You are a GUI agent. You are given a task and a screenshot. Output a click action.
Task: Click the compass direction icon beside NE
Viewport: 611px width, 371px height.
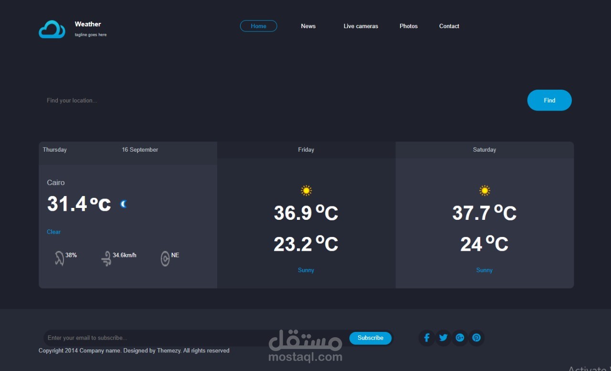[165, 258]
